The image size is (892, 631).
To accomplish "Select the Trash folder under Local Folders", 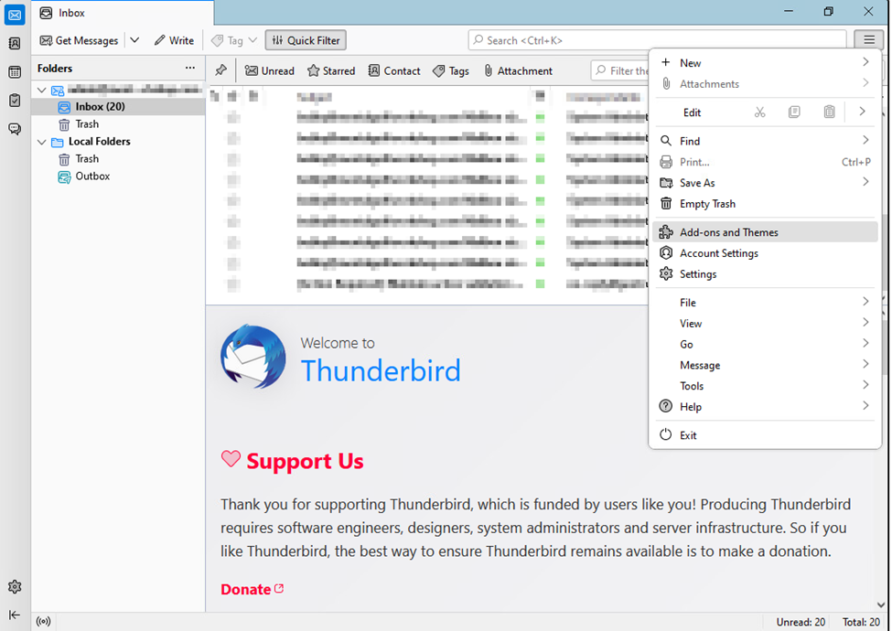I will coord(118,158).
